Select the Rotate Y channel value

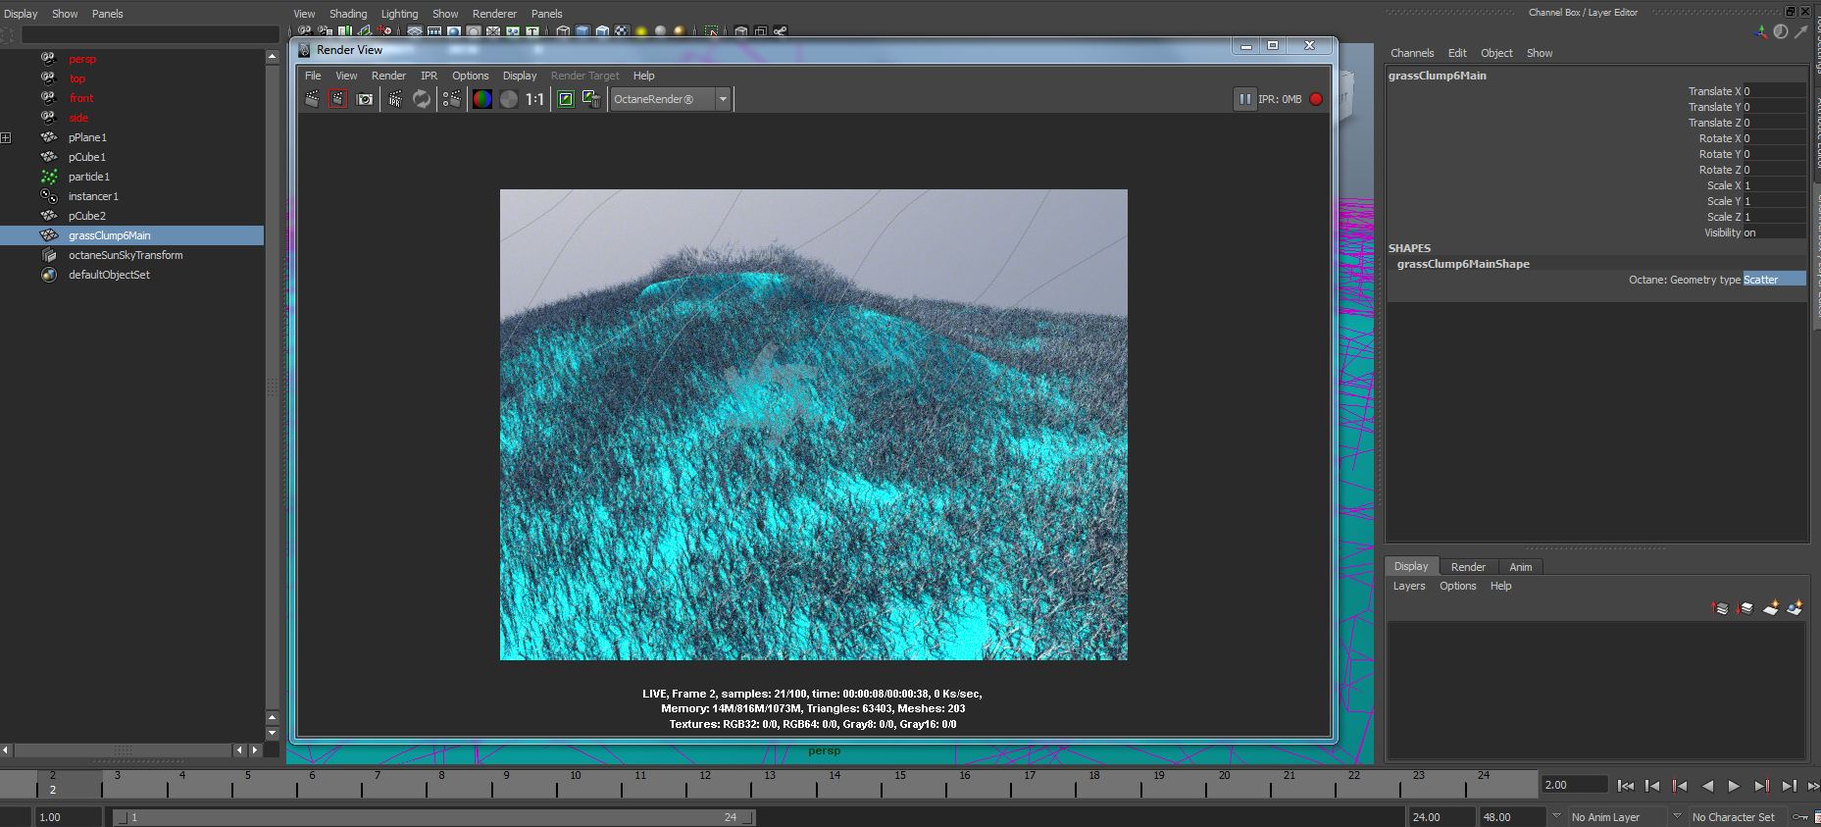(x=1773, y=154)
